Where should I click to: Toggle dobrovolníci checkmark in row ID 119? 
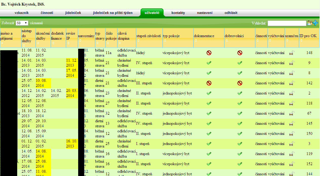click(x=240, y=154)
